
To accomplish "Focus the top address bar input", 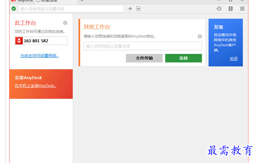I will 71,9.
